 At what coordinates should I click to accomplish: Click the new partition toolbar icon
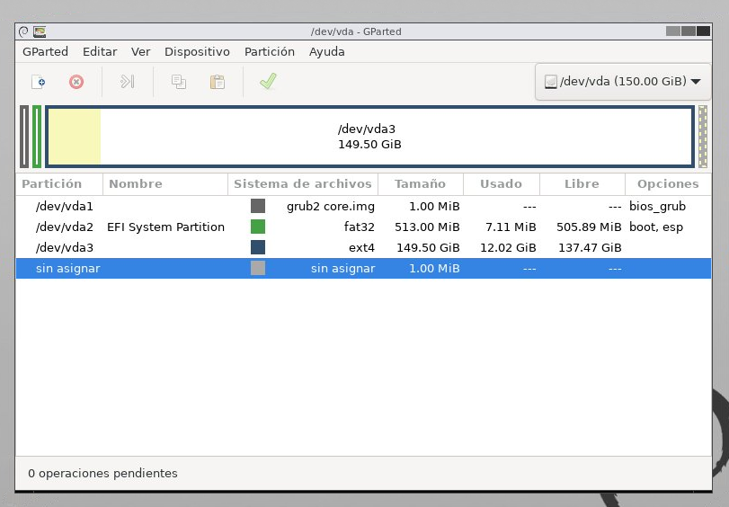coord(39,82)
